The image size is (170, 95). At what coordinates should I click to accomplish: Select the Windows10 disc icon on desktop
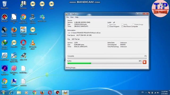point(33,31)
